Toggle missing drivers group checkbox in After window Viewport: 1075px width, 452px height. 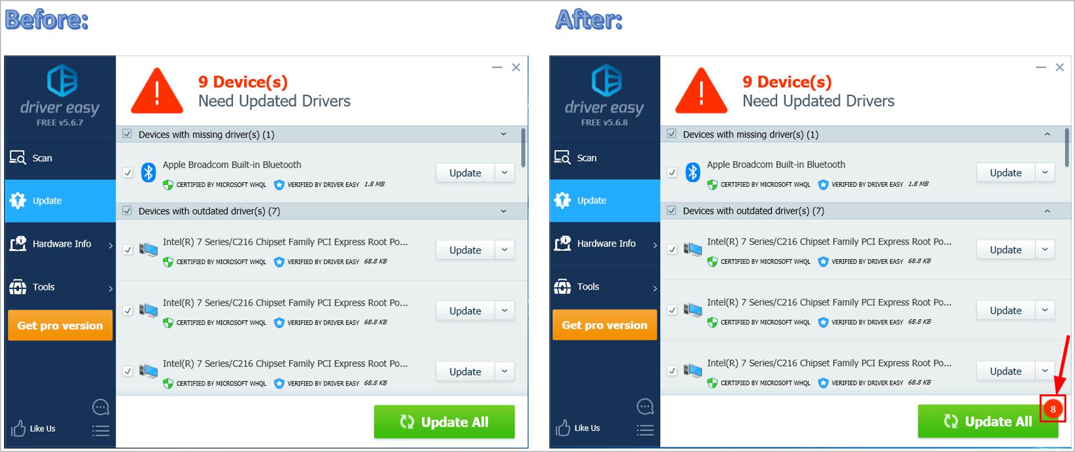coord(671,134)
